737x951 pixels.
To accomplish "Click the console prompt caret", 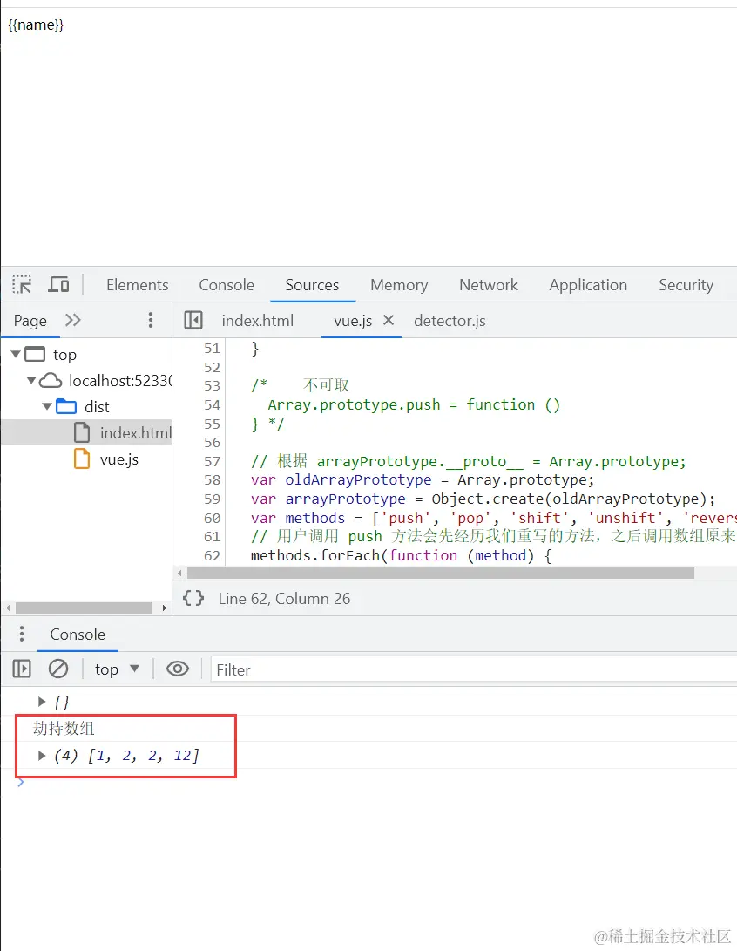I will point(21,783).
